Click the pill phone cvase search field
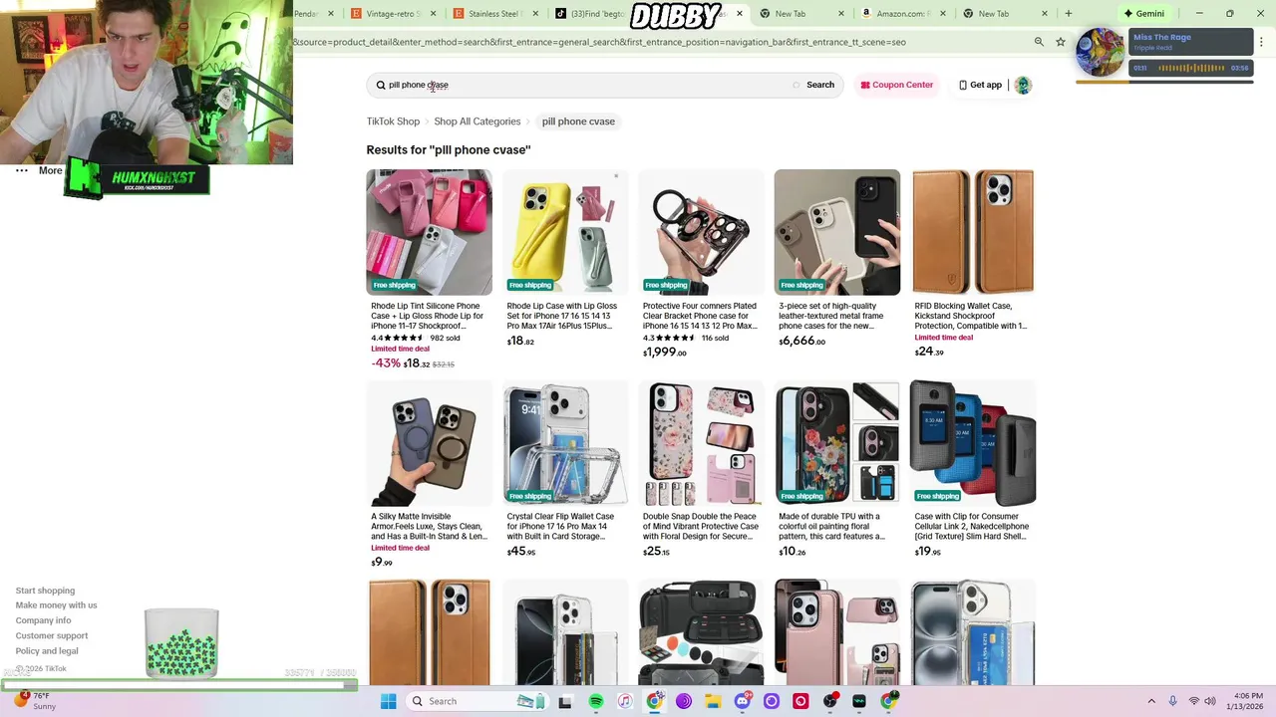The image size is (1276, 717). [583, 85]
